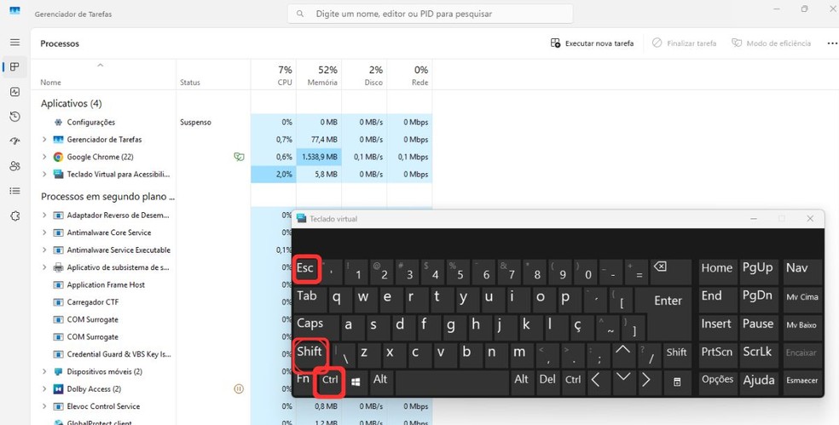Click the efficiency leaf icon on Chrome row
The height and width of the screenshot is (425, 839).
pos(240,157)
